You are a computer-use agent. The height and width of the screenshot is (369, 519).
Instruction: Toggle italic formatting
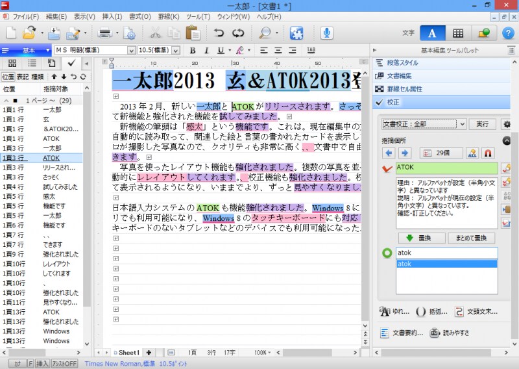tap(206, 51)
